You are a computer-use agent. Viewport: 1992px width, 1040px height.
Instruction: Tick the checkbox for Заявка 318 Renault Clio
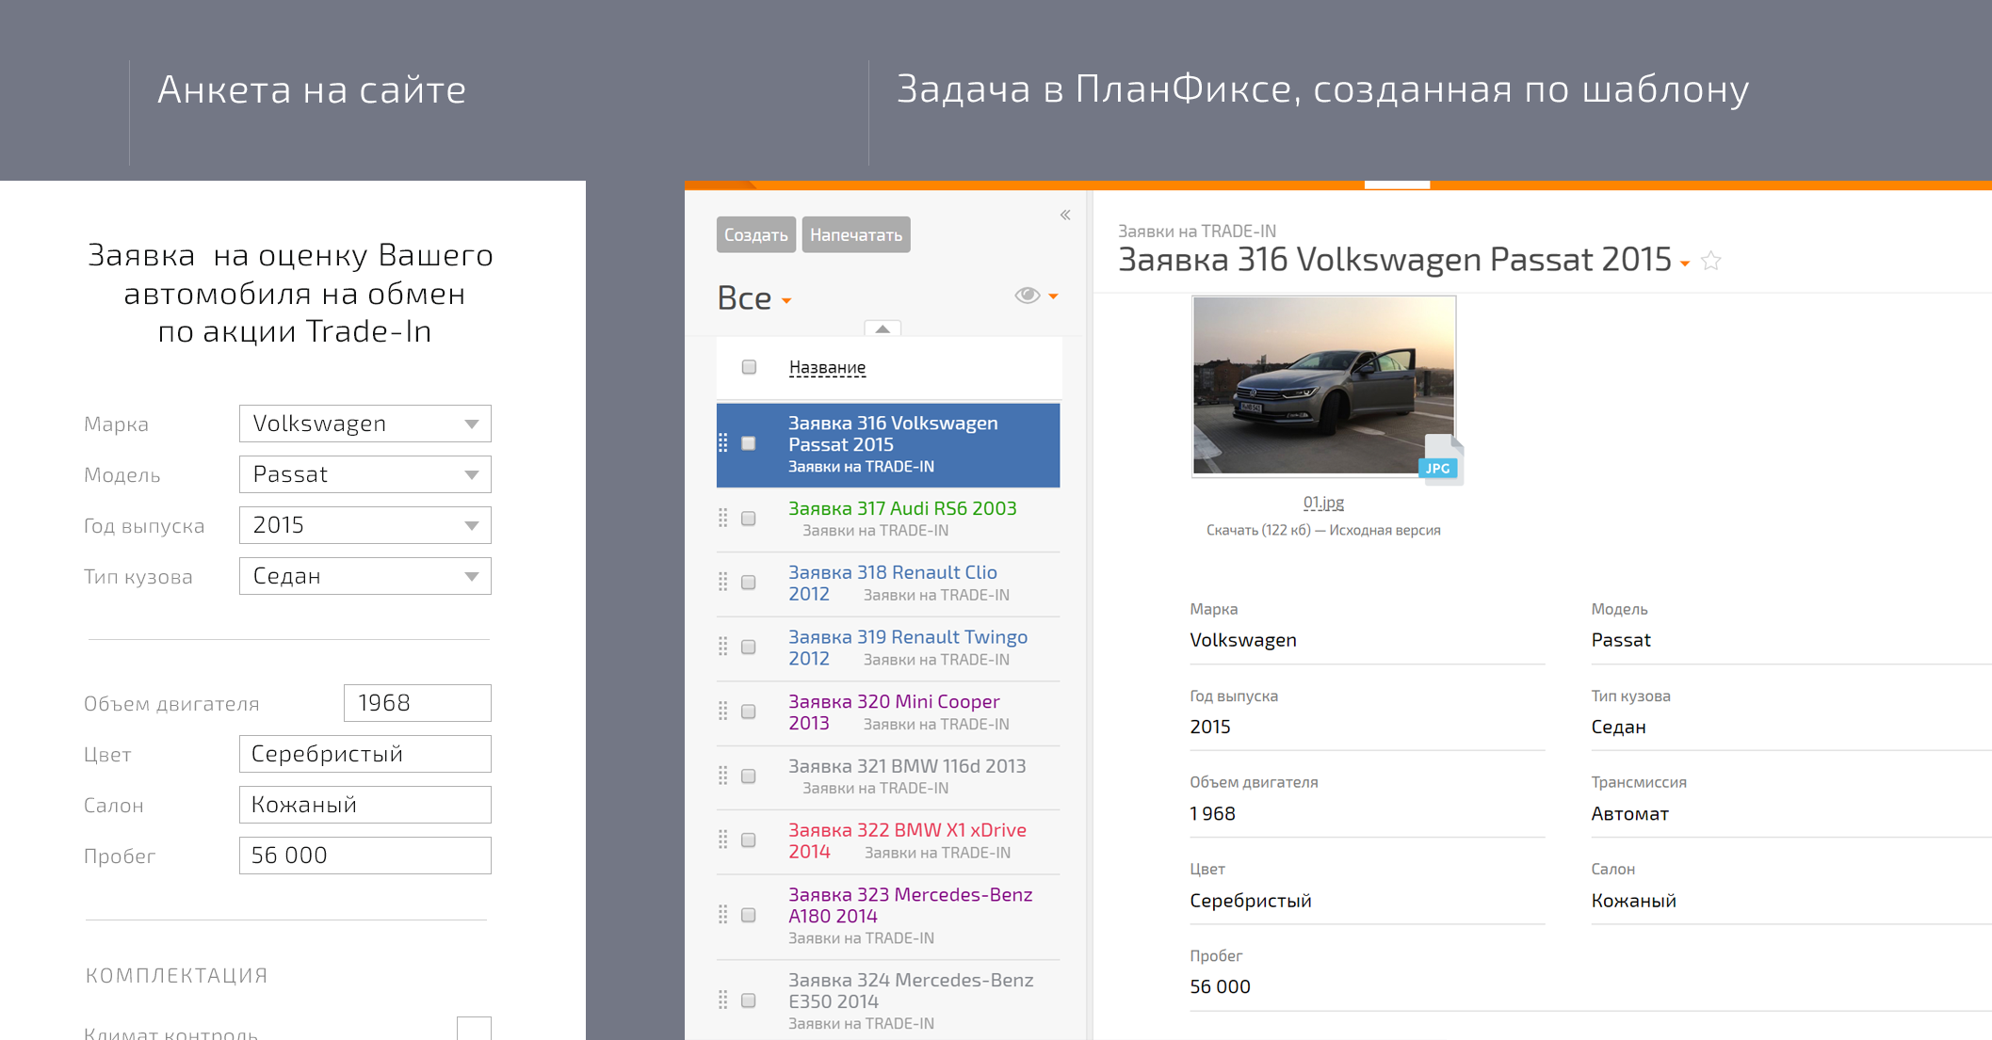[x=749, y=583]
